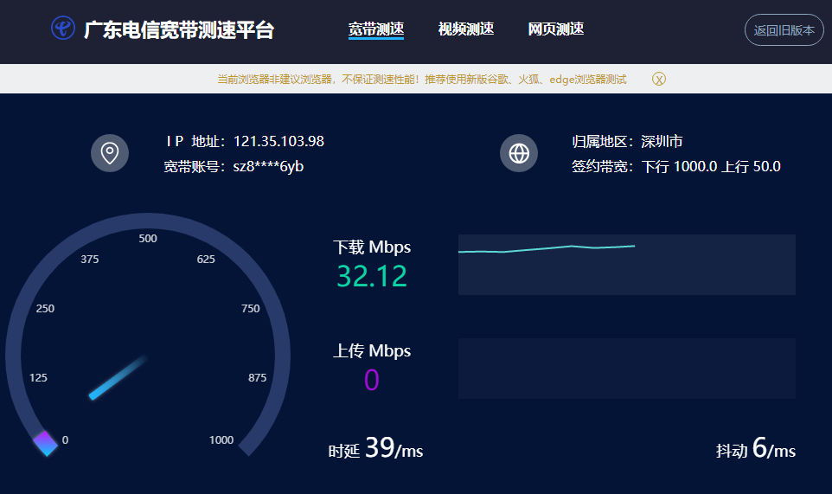
Task: Click the empty upload speed chart
Action: pos(626,368)
